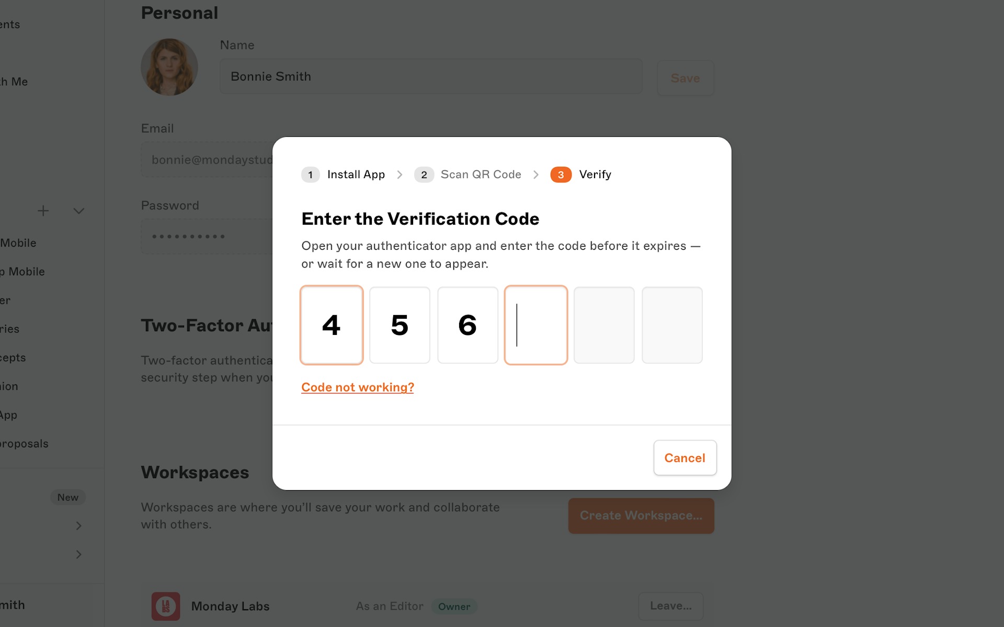Screen dimensions: 1004x627
Task: Select the Install App step label
Action: pos(356,175)
